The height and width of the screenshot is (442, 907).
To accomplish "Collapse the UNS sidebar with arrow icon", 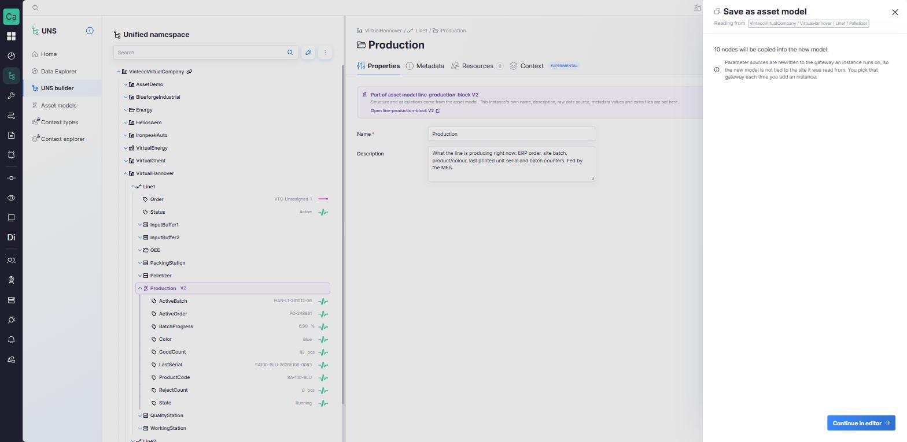I will tap(90, 31).
